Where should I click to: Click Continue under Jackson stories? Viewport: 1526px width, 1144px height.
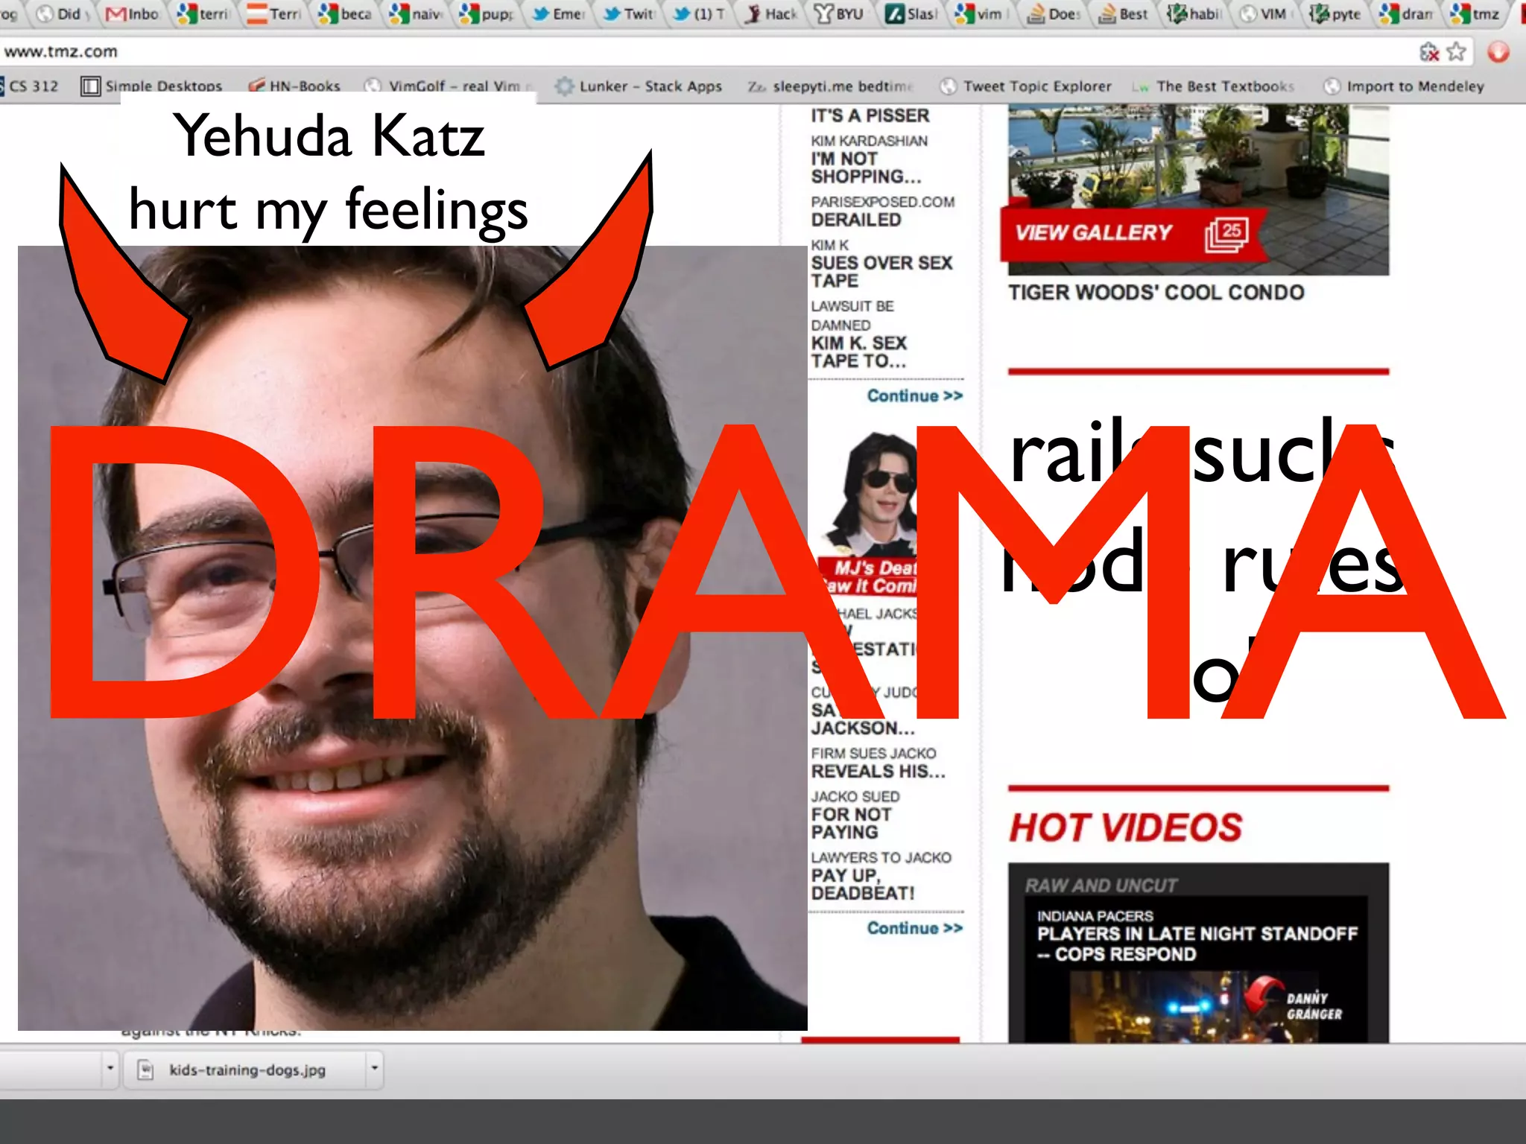[x=914, y=928]
